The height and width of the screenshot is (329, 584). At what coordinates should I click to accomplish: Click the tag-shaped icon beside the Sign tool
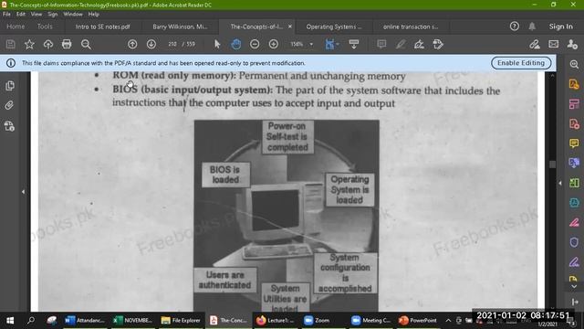coord(438,45)
